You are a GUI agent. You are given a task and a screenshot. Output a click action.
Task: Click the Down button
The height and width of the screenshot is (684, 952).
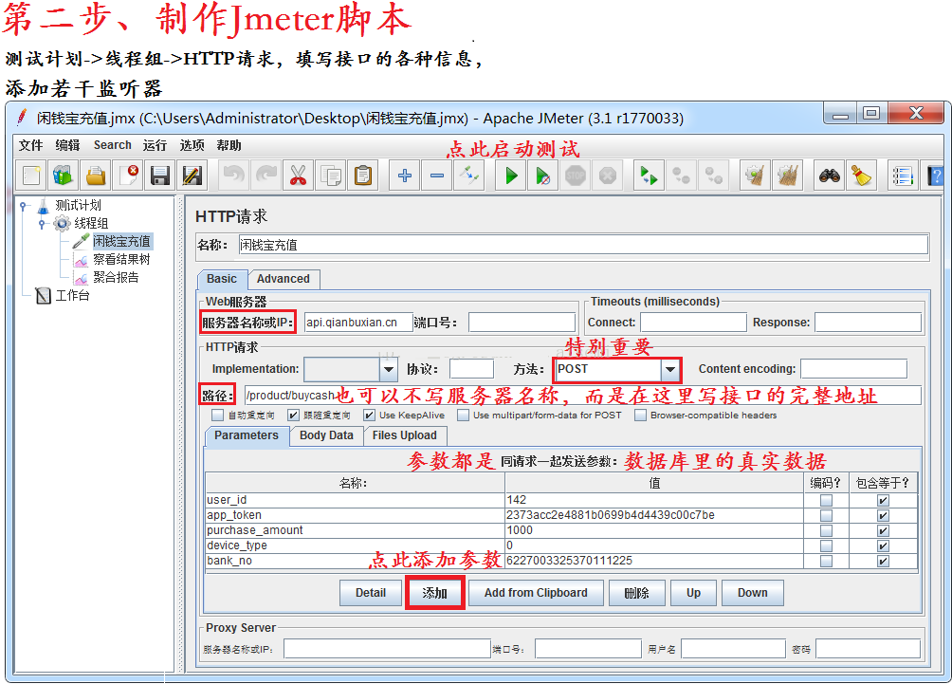(752, 593)
